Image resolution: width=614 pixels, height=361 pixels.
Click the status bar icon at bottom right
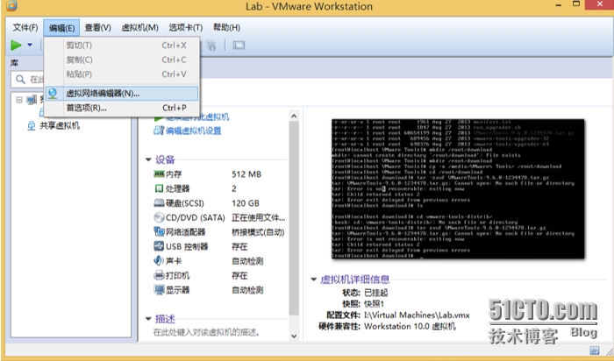tap(595, 350)
